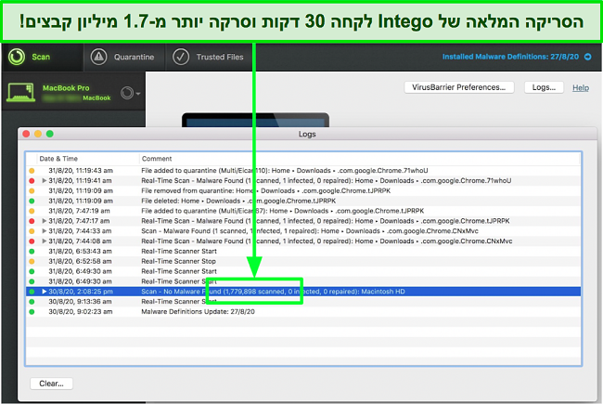Expand the 7:44:33 am Scan entry

coord(45,231)
